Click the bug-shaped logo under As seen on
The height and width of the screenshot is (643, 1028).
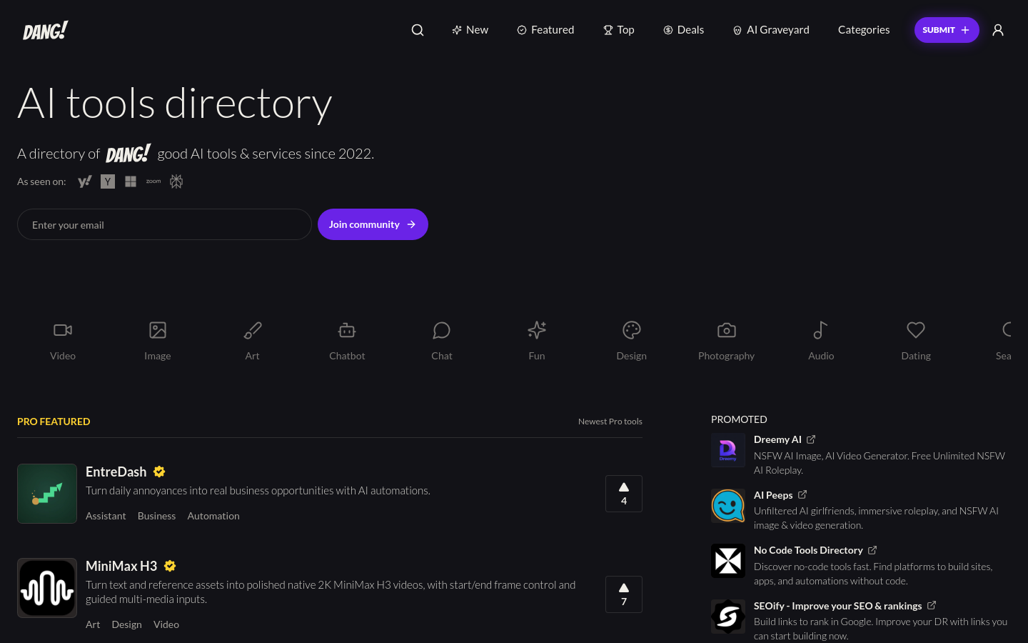176,181
